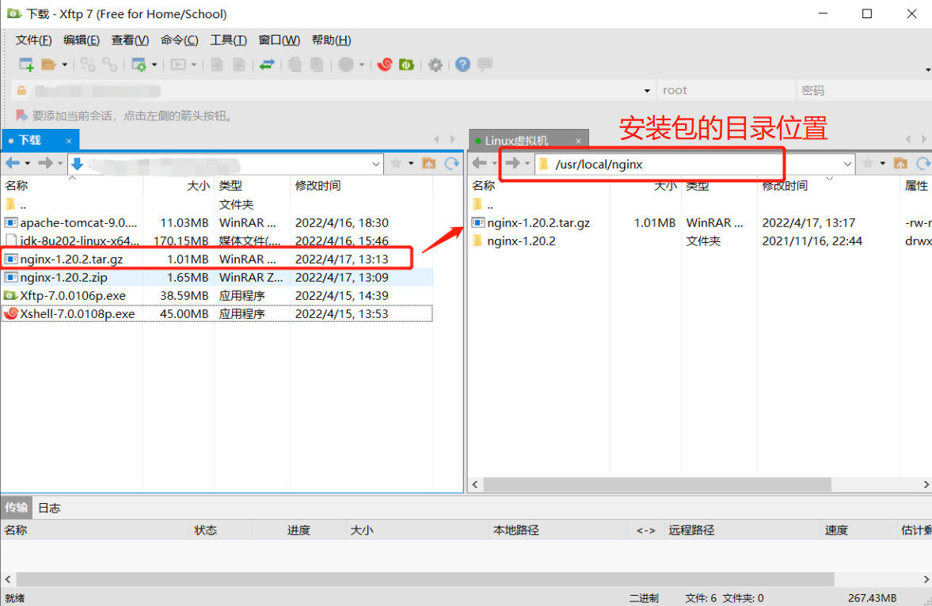The image size is (932, 606).
Task: Open the 查看(V) menu
Action: 130,40
